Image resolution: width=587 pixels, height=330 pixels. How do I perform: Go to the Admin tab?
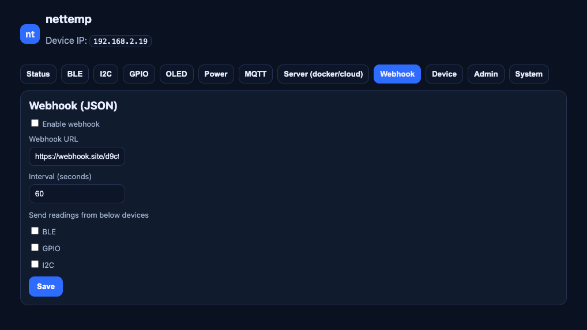click(x=486, y=74)
